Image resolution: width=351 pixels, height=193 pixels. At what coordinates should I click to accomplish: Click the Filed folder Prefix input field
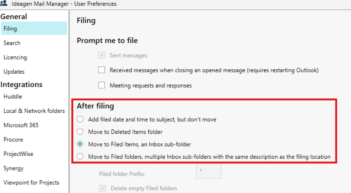pos(209,171)
